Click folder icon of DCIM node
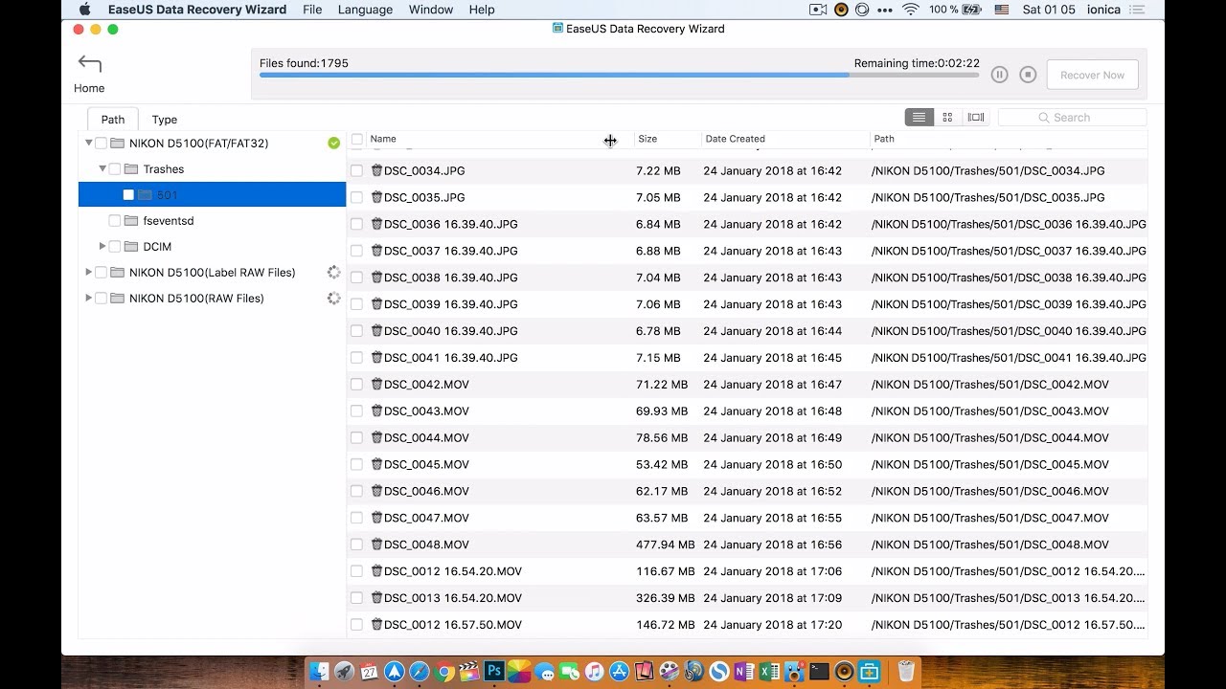The image size is (1226, 689). coord(131,247)
